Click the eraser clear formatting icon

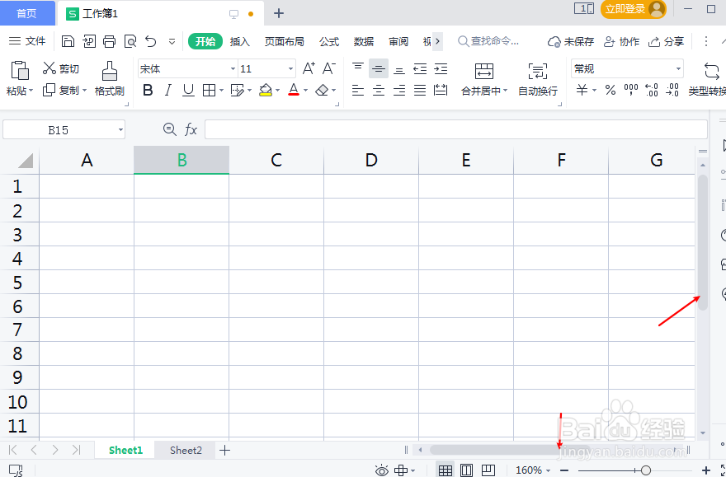pyautogui.click(x=322, y=90)
